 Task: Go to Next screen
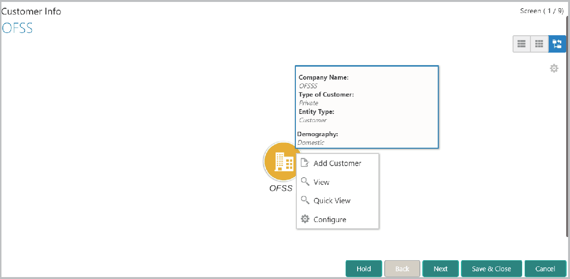441,269
